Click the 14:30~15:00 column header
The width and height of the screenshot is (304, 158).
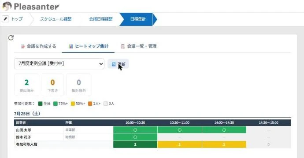(x=268, y=122)
